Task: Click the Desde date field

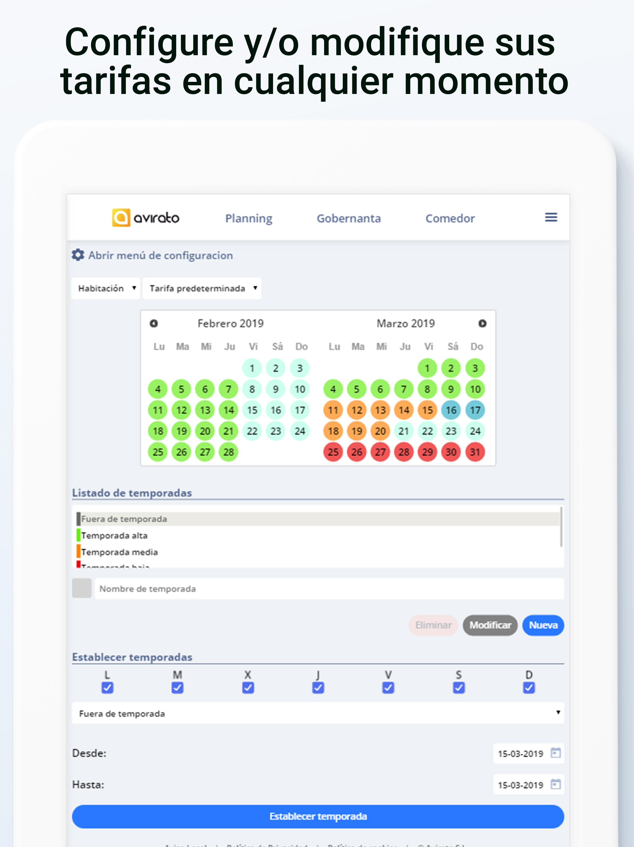Action: (528, 754)
